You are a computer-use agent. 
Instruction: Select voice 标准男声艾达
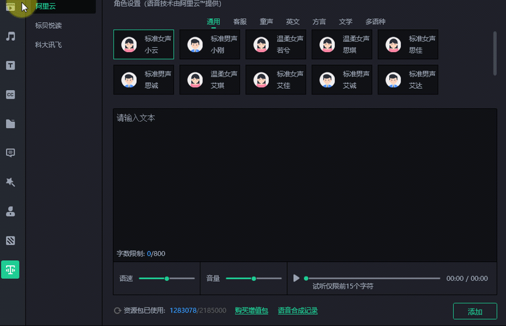click(408, 79)
